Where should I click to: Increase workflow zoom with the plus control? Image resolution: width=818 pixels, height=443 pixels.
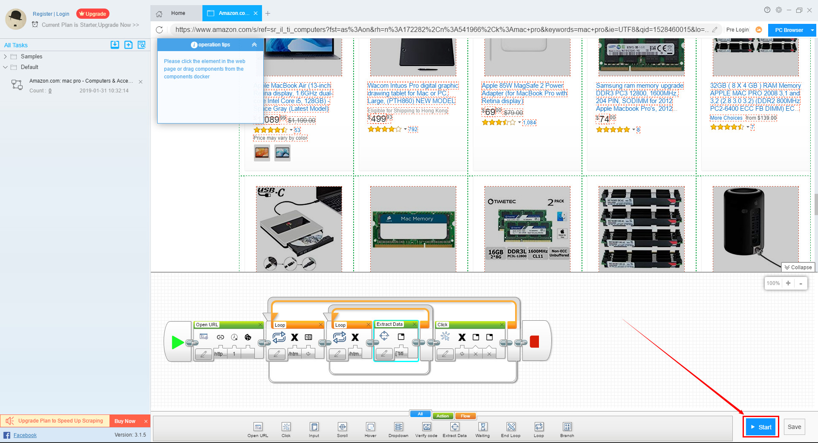pos(789,283)
